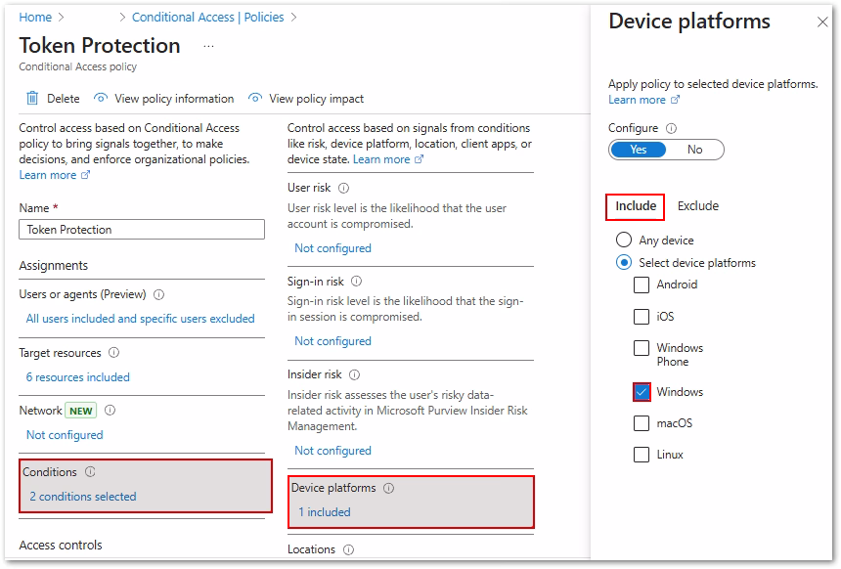Click the View policy impact eye icon
Image resolution: width=841 pixels, height=569 pixels.
pos(255,98)
